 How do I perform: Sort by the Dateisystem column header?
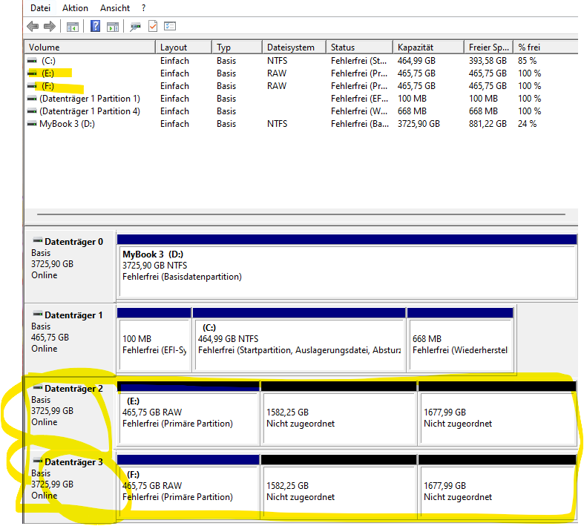tap(295, 47)
